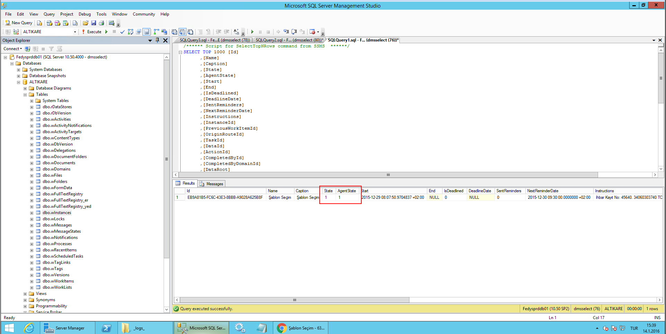Switch to SQLQuery3.sql tab

(214, 40)
